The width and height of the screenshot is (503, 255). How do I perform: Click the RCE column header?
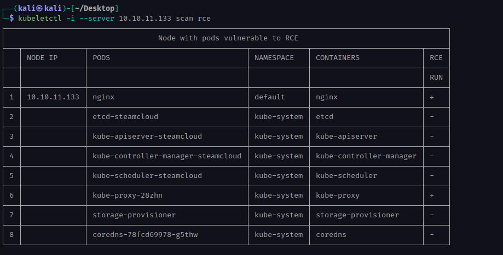pos(436,58)
